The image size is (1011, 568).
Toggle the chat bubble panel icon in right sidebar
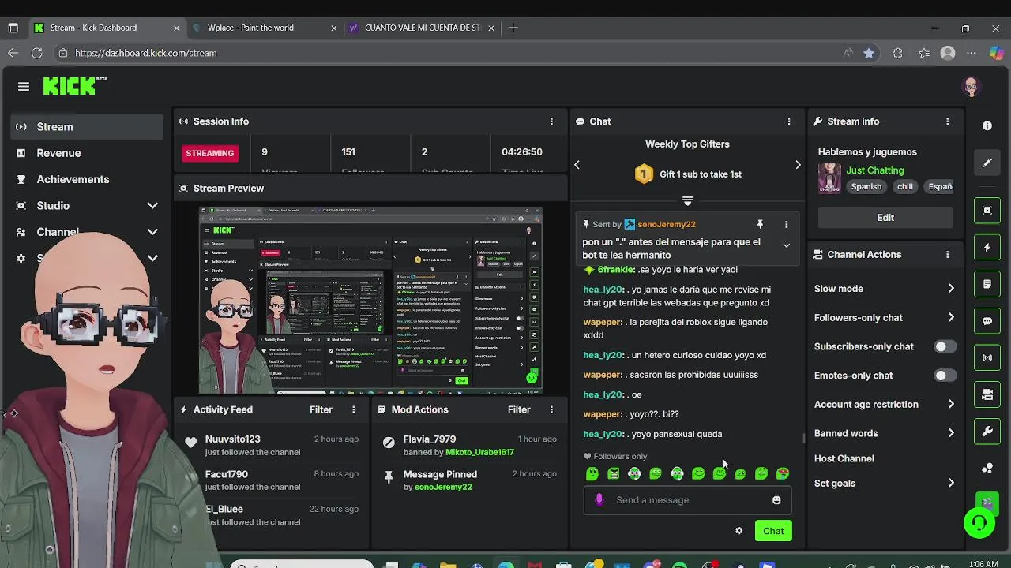click(x=987, y=321)
